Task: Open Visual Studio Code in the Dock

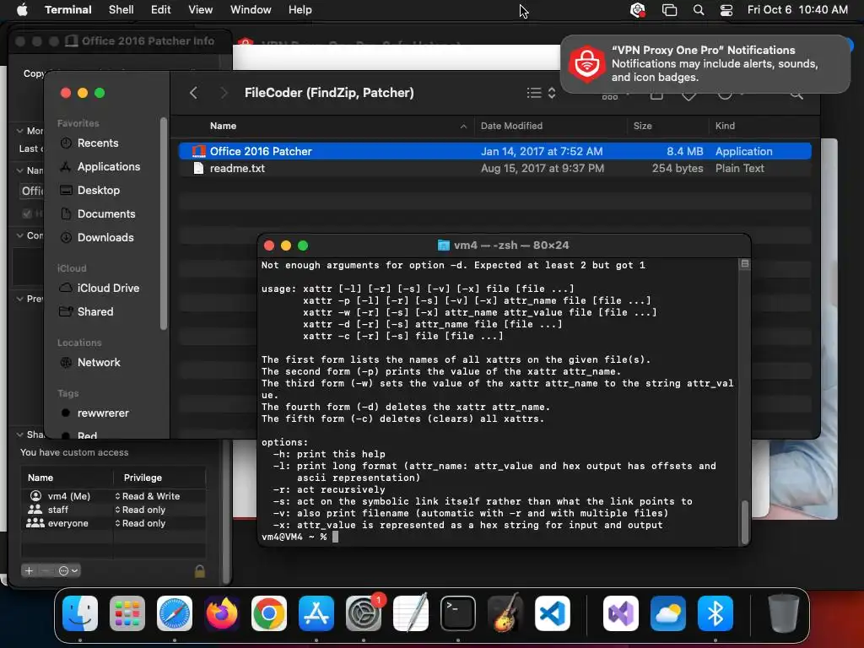Action: point(553,613)
